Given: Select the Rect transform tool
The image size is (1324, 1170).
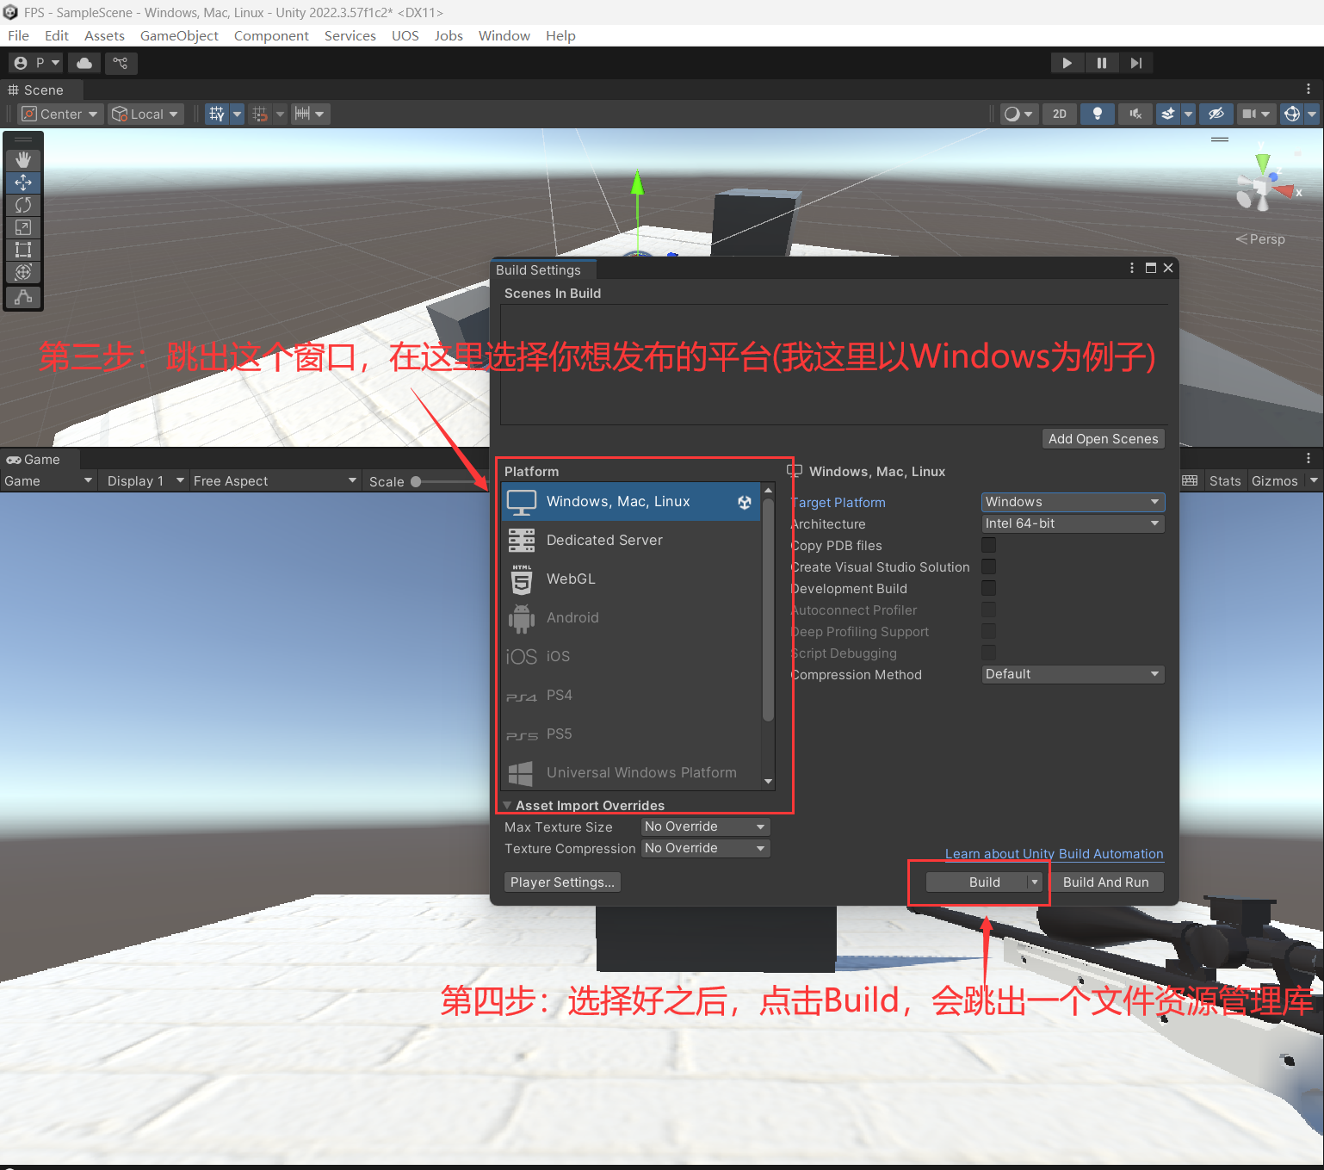Looking at the screenshot, I should coord(23,250).
